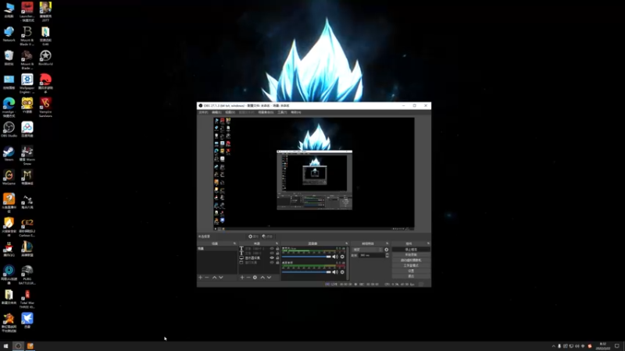The height and width of the screenshot is (351, 625).
Task: Open the League of Legends desktop shortcut
Action: (x=27, y=249)
